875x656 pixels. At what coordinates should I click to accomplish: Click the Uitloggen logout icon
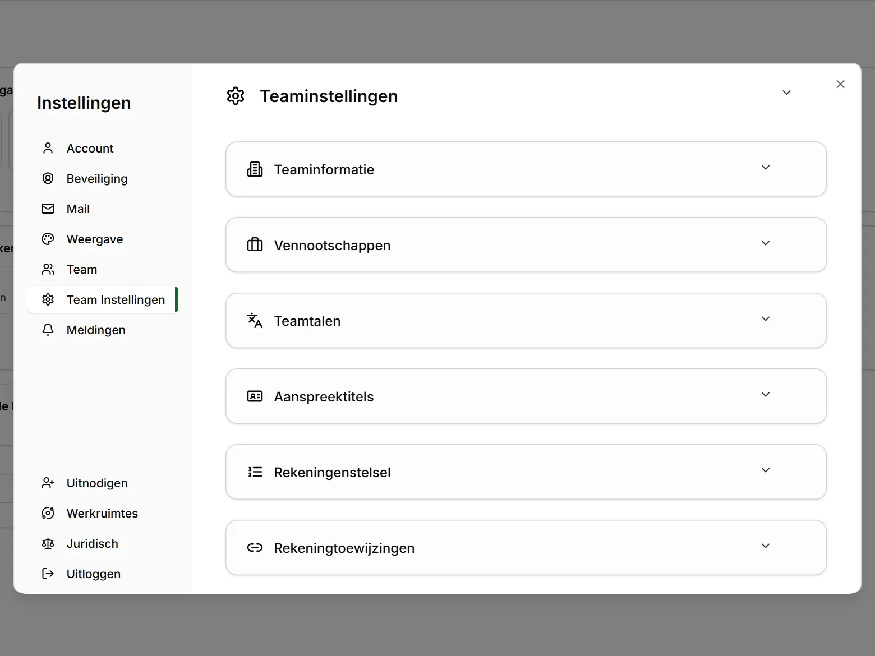pos(48,574)
